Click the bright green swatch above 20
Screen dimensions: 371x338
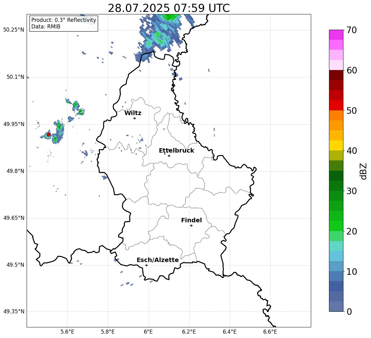coord(336,226)
